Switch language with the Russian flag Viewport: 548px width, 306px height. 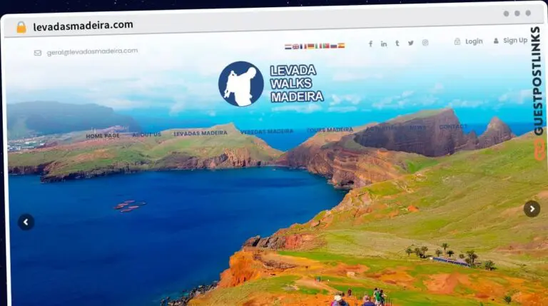pyautogui.click(x=334, y=46)
